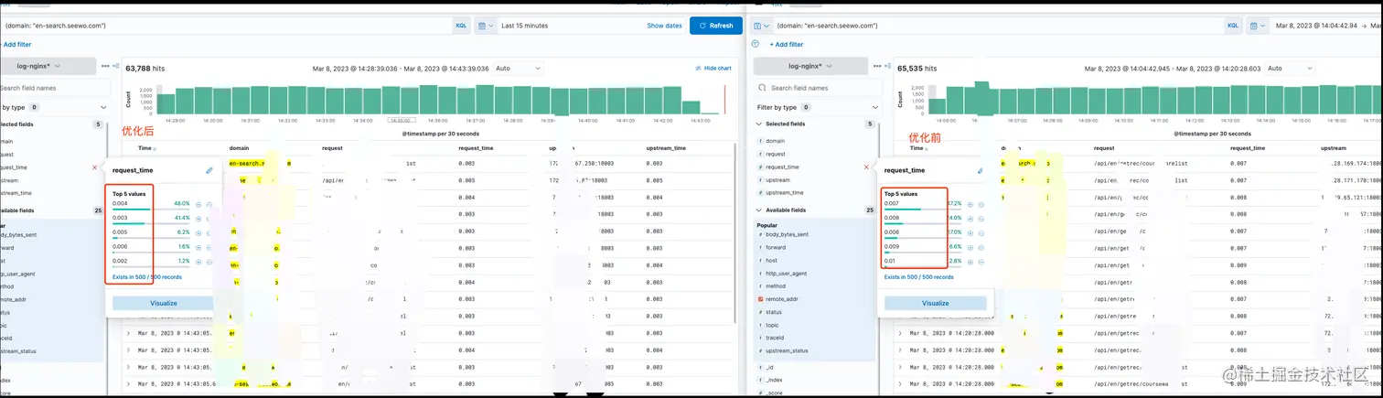Expand the last document row in right window
The height and width of the screenshot is (398, 1383).
click(x=900, y=384)
